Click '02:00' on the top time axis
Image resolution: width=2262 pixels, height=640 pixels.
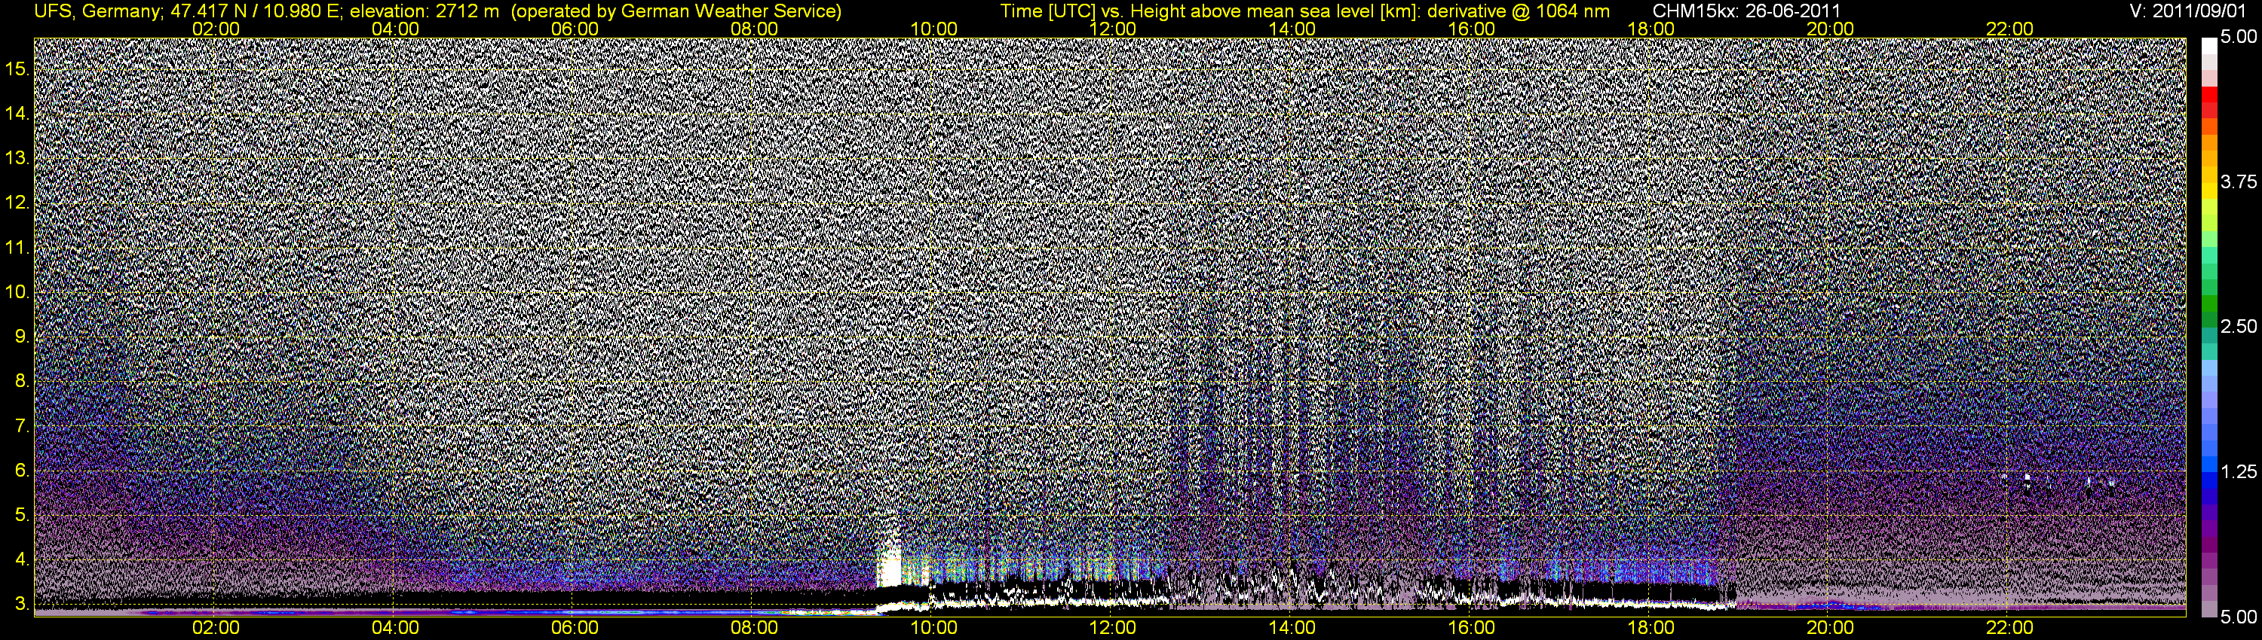216,29
